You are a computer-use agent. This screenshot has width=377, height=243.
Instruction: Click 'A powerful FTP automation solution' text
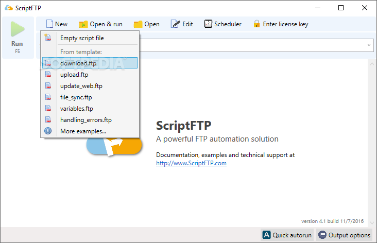(x=217, y=139)
